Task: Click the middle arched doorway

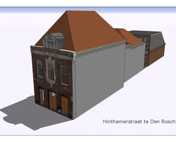Action: pyautogui.click(x=53, y=100)
